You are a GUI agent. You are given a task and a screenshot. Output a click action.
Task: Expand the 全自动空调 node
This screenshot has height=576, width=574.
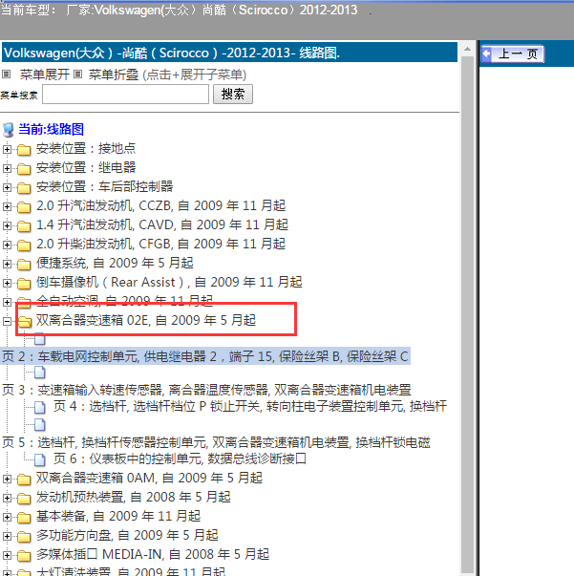tap(7, 302)
